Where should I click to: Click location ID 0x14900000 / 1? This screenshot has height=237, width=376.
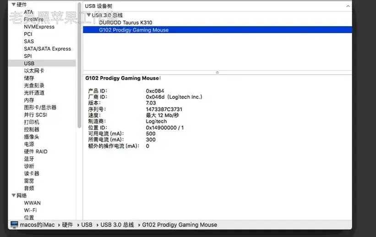tap(165, 128)
